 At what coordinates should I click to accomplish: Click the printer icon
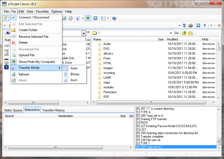191,25
